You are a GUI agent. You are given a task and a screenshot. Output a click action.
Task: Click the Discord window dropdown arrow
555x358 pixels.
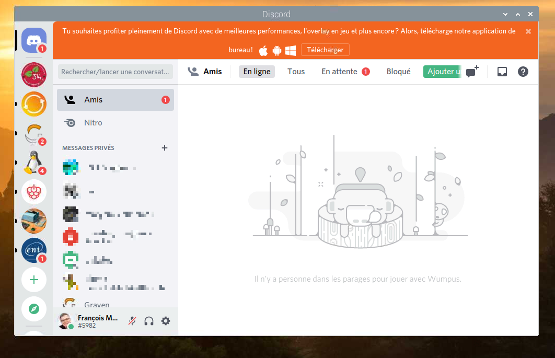[x=505, y=14]
